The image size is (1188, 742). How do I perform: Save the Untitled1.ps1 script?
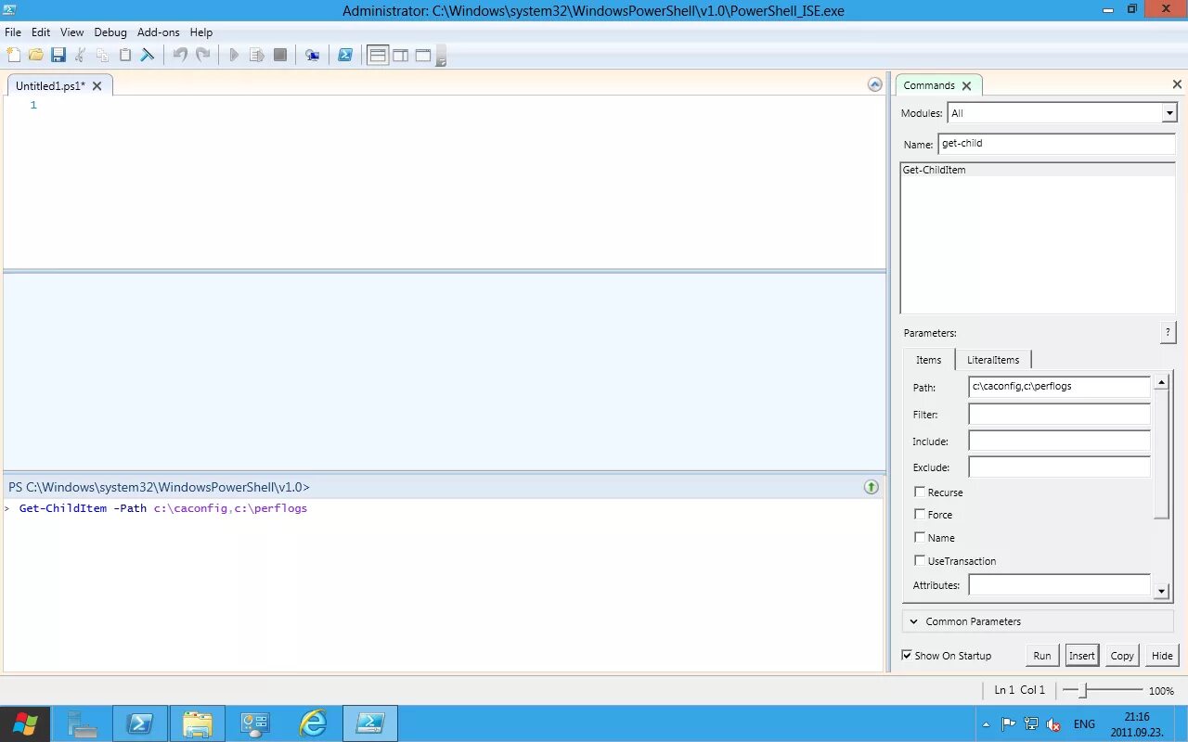58,55
